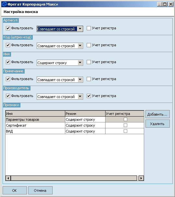Viewport: 175px width, 197px height.
Task: Open the Производитель match mode dropdown
Action: 80,97
